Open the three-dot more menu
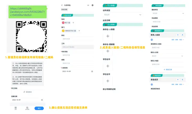Screen dimensions: 192x114 click(x=88, y=5)
